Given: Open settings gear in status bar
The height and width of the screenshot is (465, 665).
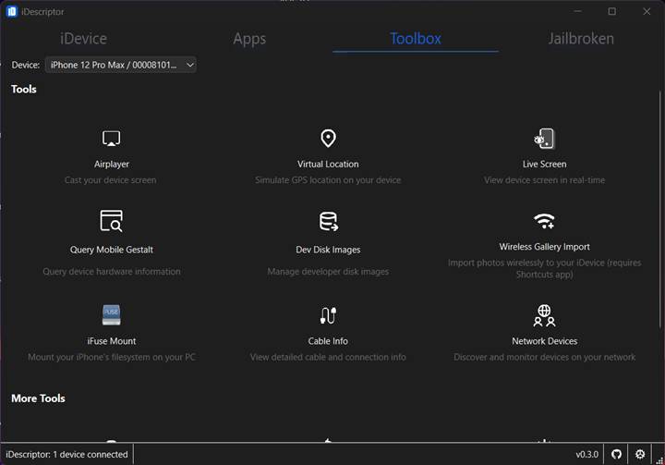Looking at the screenshot, I should point(640,455).
